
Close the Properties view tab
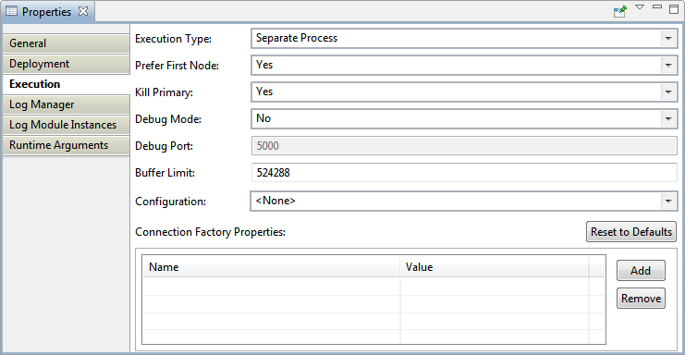pos(83,11)
